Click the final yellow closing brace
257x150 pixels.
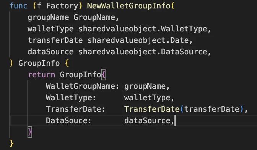pyautogui.click(x=11, y=143)
